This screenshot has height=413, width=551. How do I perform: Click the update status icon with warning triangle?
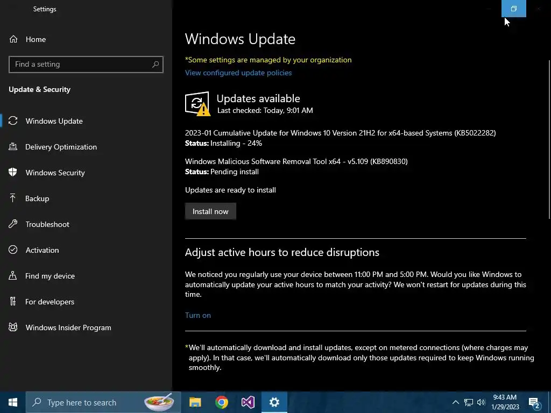[197, 104]
